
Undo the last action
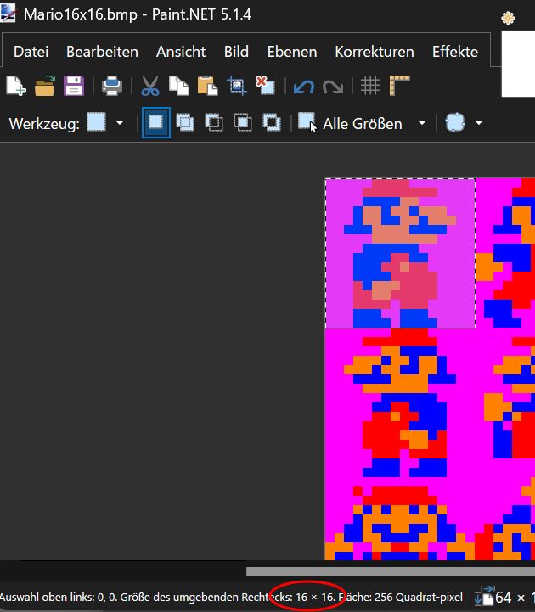point(302,86)
